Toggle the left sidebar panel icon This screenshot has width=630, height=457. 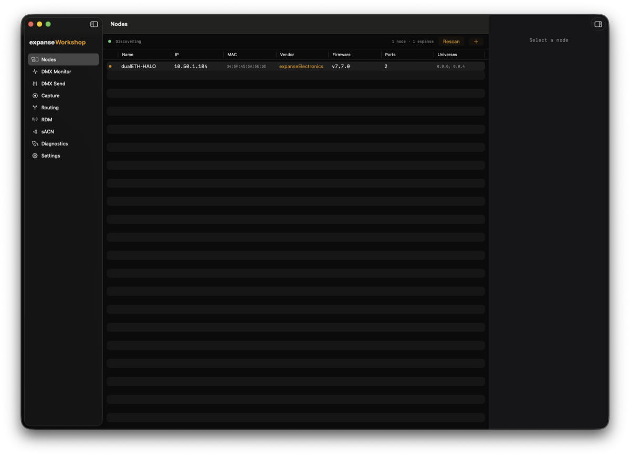(94, 24)
